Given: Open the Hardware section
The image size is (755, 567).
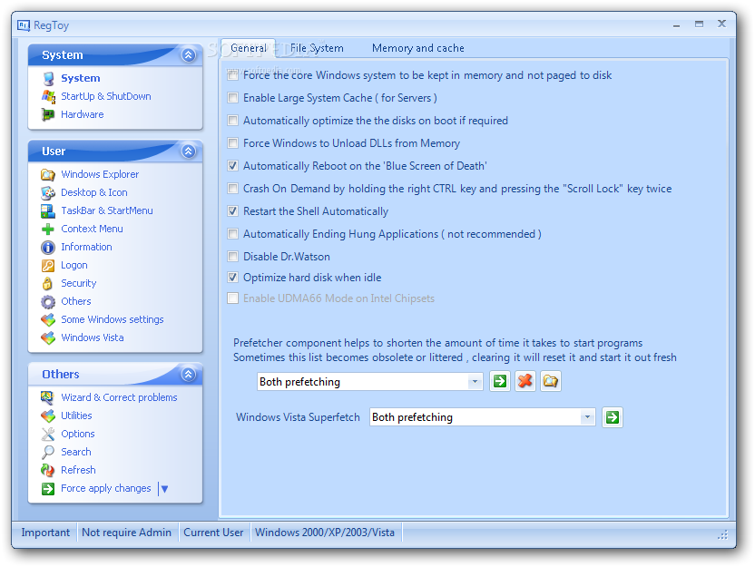Looking at the screenshot, I should (x=83, y=114).
